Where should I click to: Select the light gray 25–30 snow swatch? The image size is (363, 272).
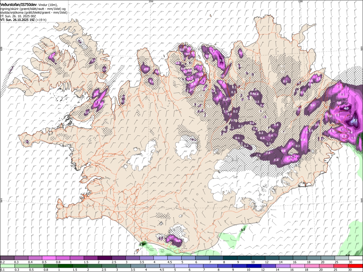342,258
